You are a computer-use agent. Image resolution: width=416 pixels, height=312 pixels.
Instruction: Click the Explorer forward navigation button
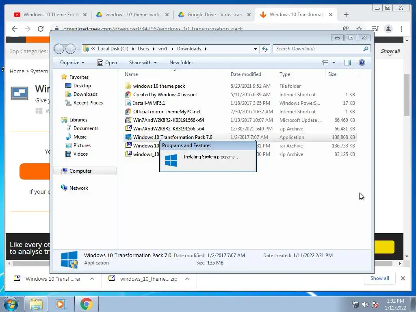[71, 49]
